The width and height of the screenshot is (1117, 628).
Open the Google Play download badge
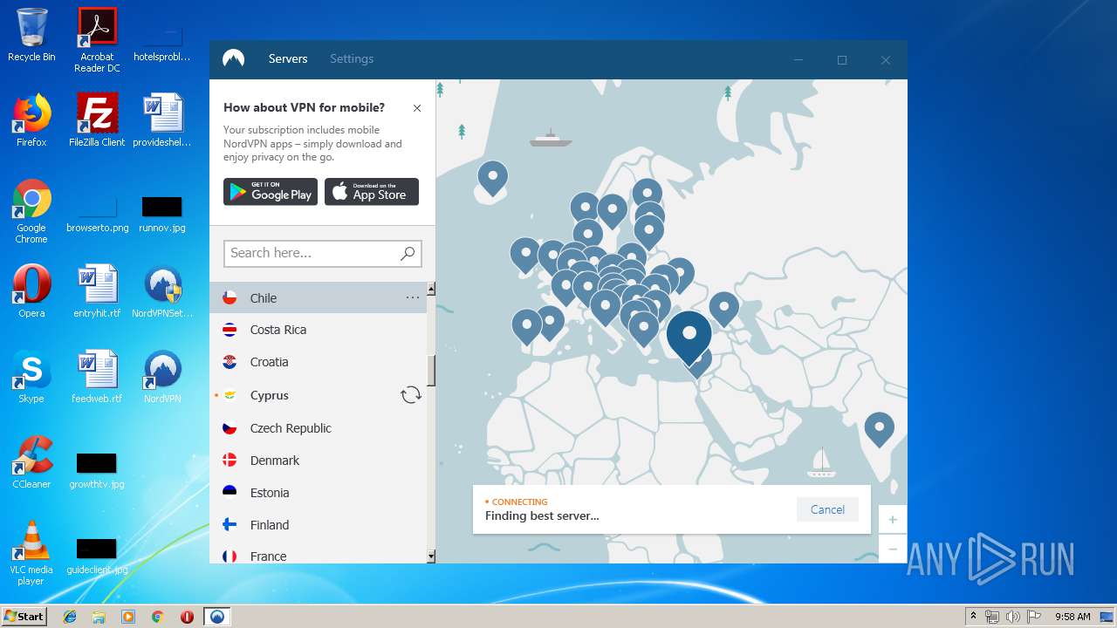pos(271,192)
